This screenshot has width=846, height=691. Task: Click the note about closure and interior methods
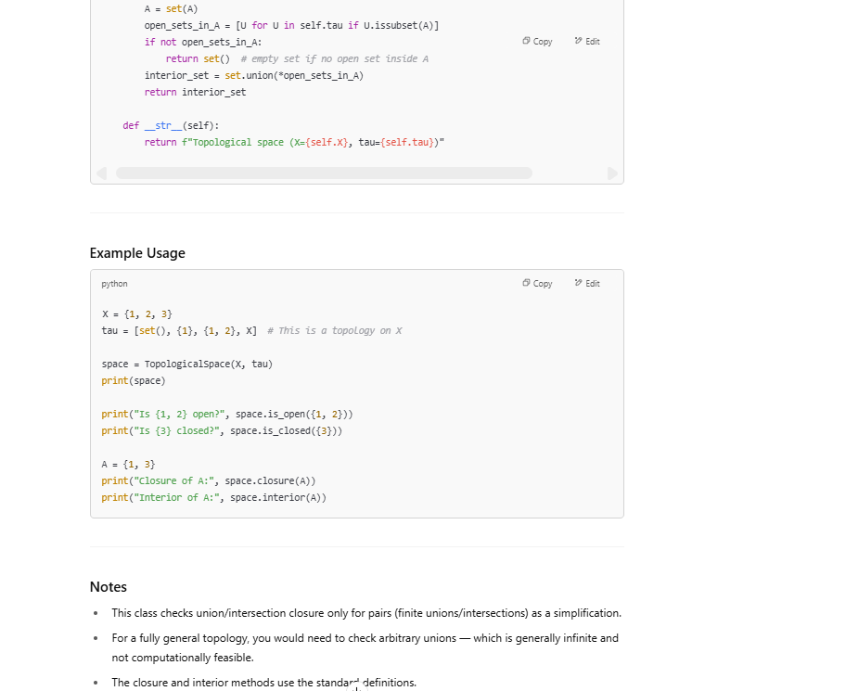tap(264, 683)
